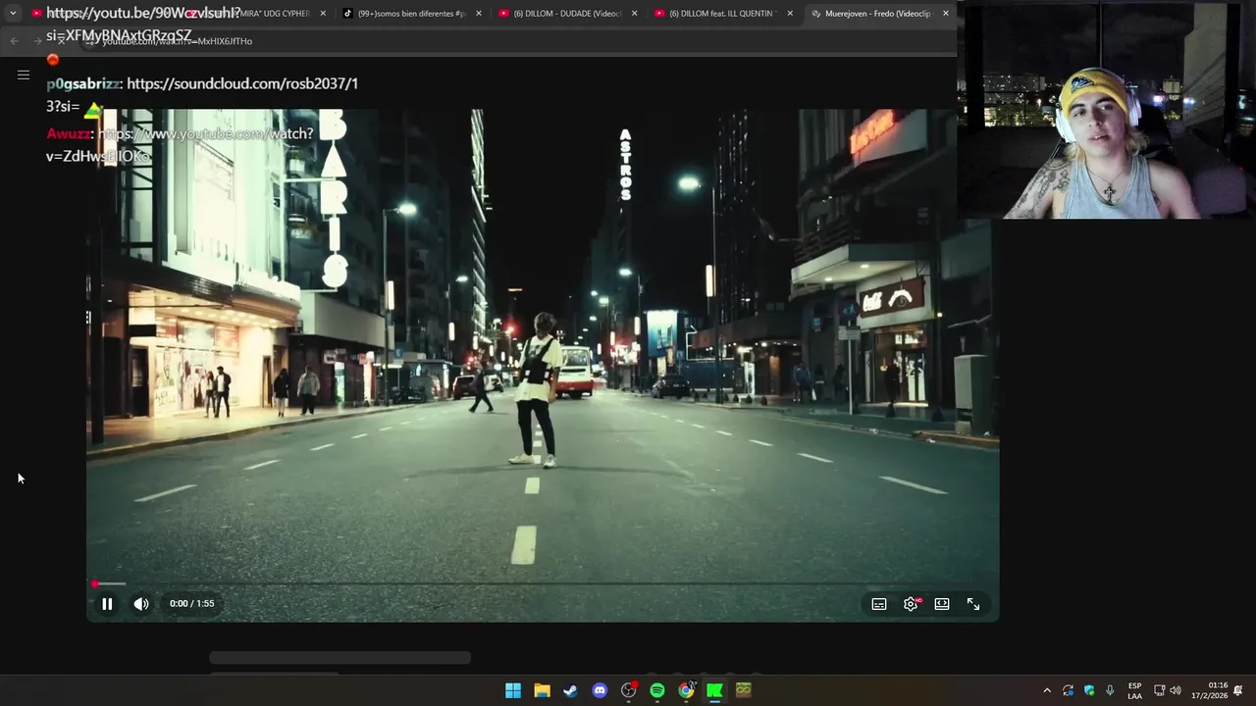Open the soundcloud.com/rosb2037 chat link
The width and height of the screenshot is (1256, 706).
tap(242, 83)
